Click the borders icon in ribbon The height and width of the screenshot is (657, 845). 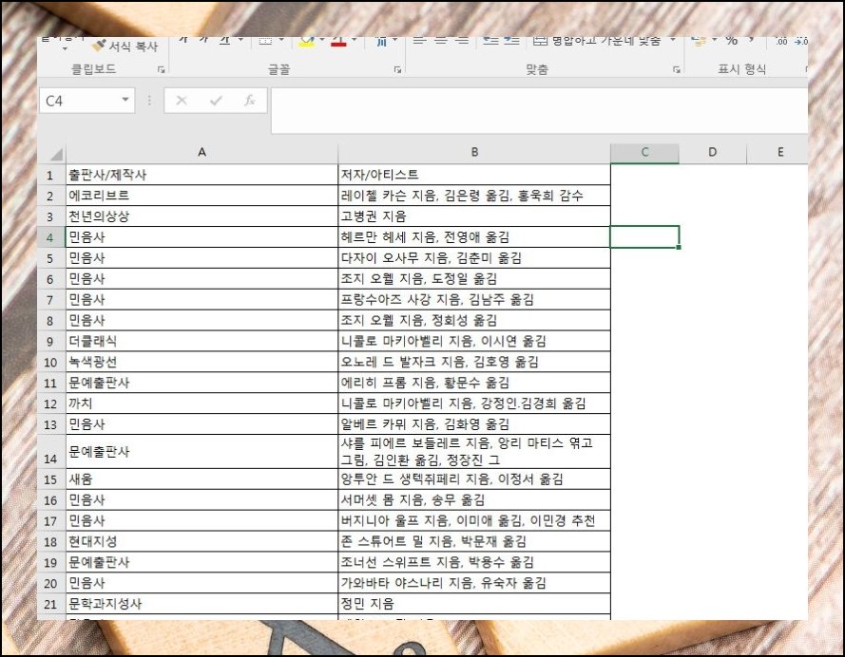[266, 41]
